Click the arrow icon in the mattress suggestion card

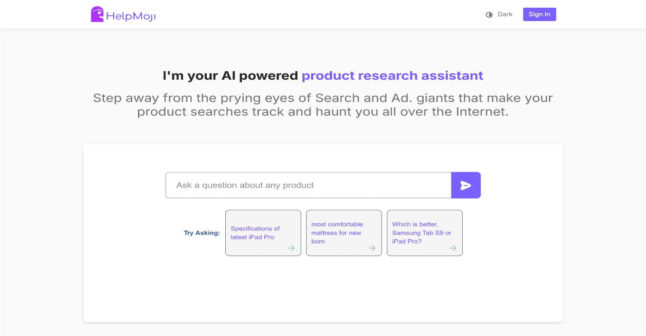click(x=372, y=248)
